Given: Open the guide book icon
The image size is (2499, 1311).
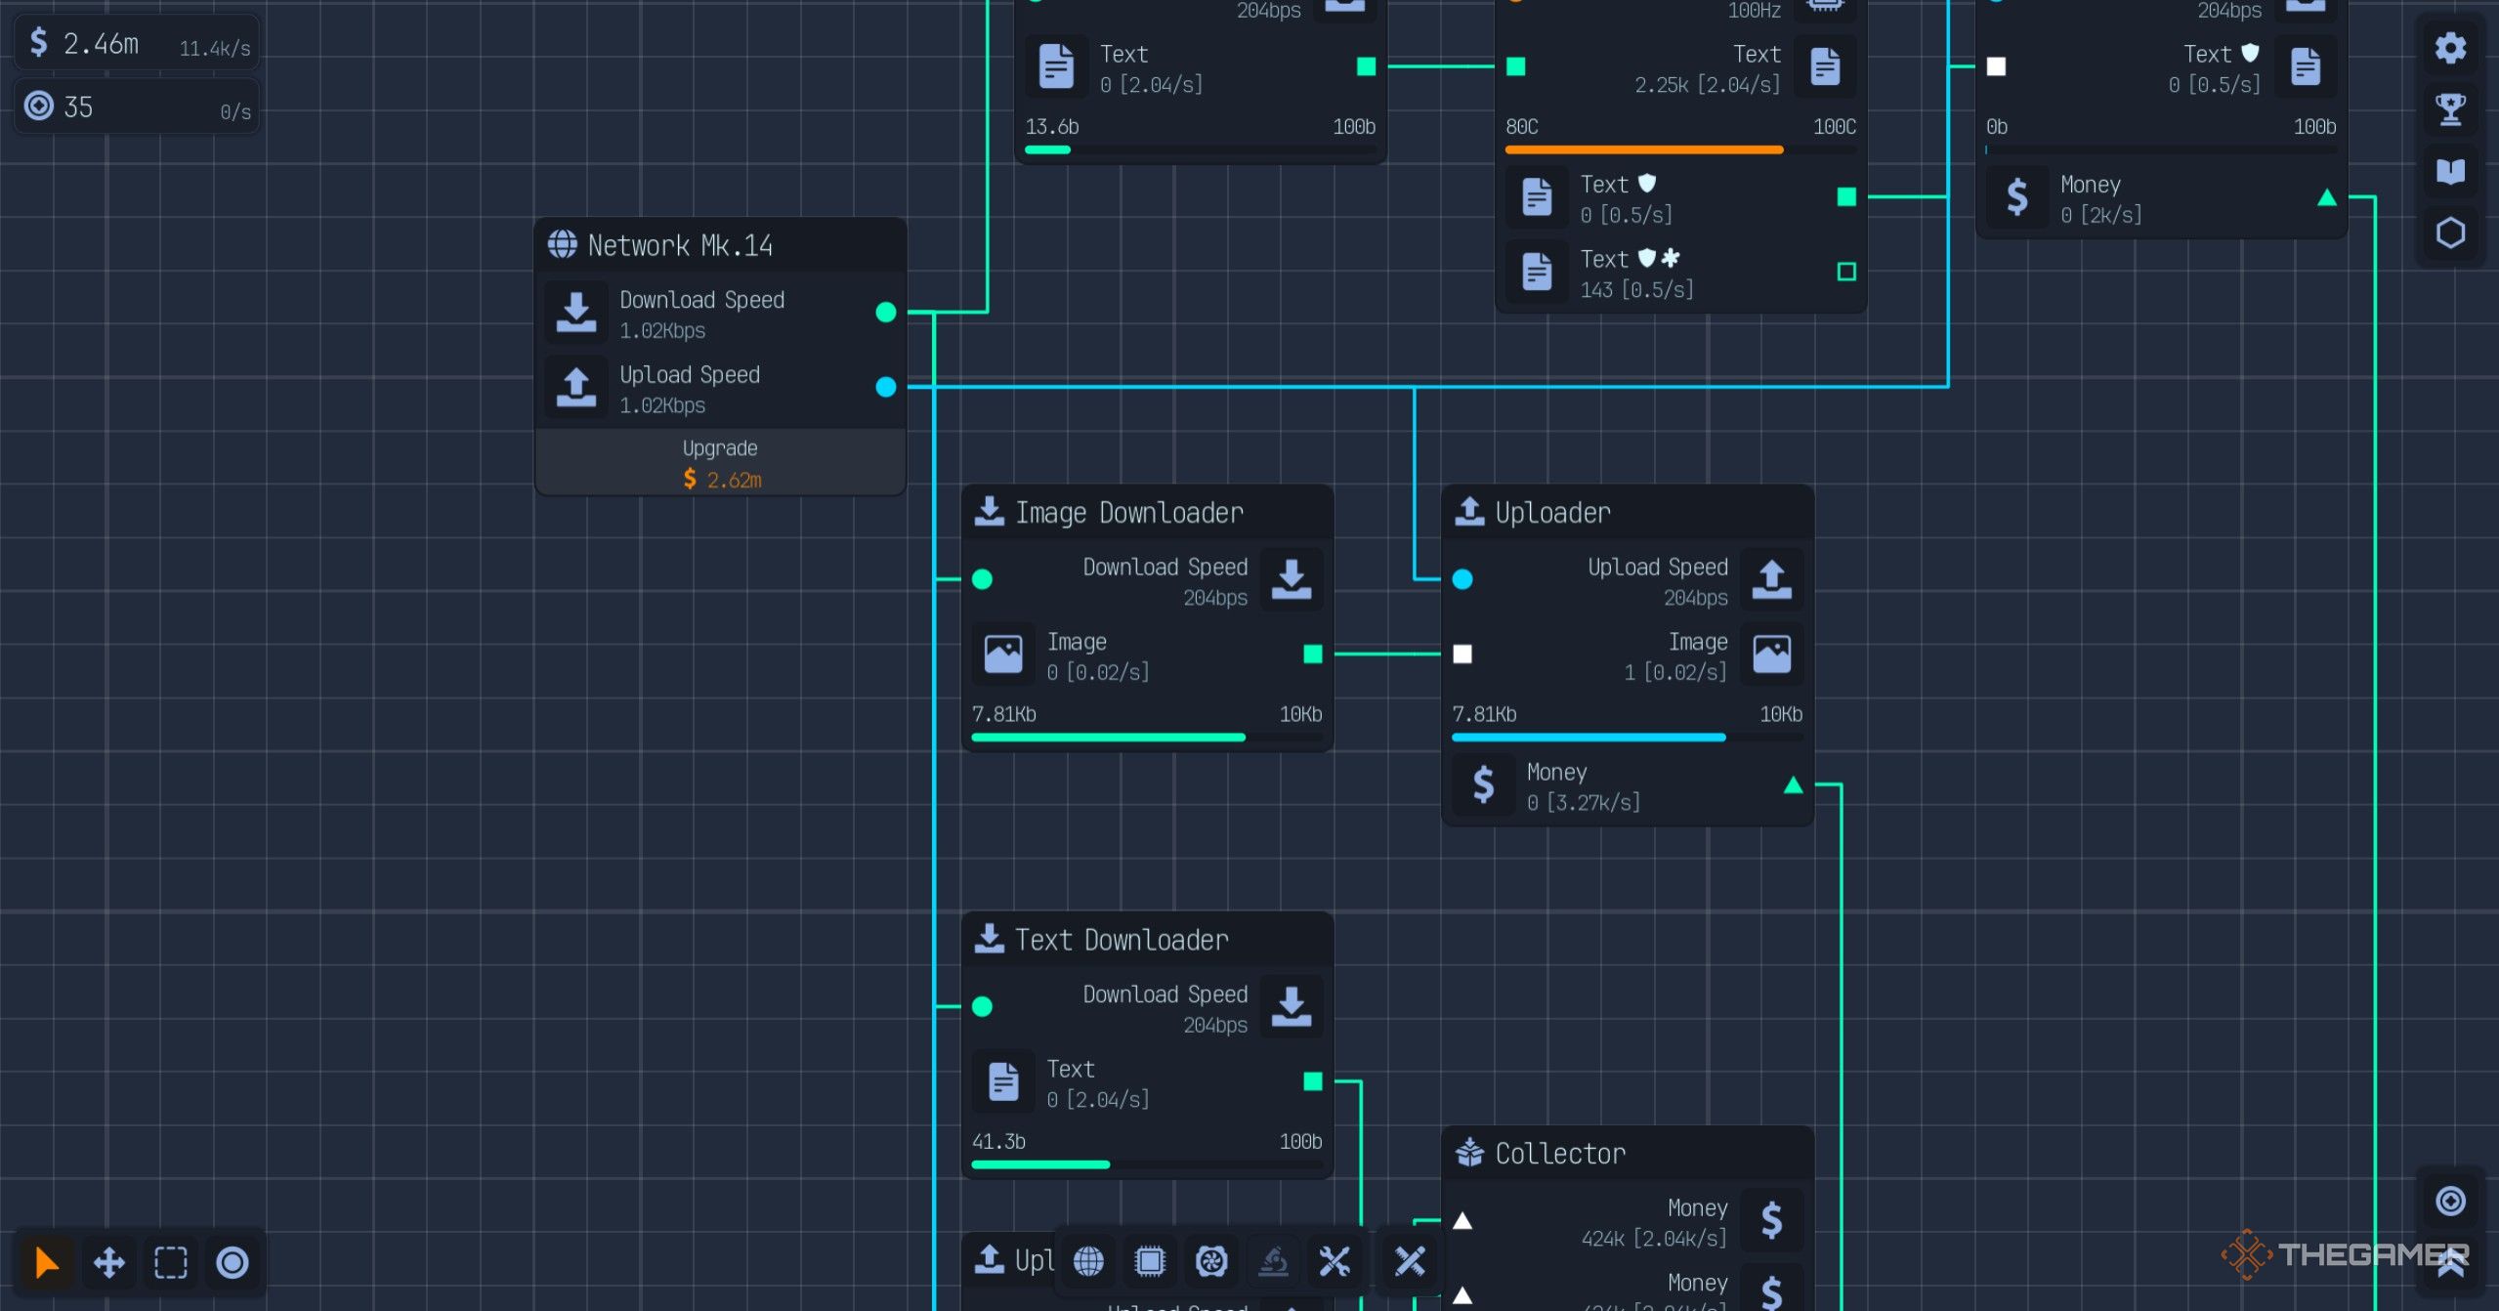Looking at the screenshot, I should pyautogui.click(x=2449, y=172).
